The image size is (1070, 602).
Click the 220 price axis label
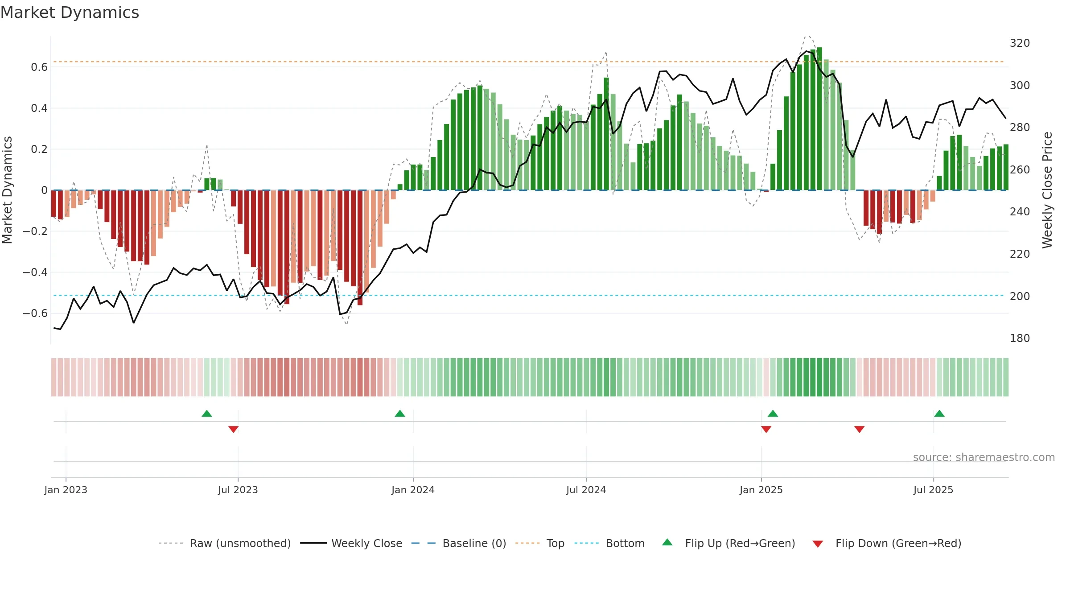[x=1020, y=254]
